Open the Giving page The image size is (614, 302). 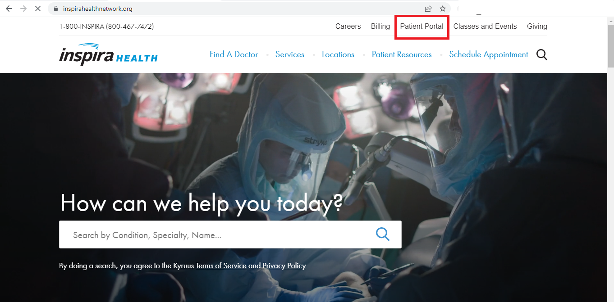pyautogui.click(x=536, y=27)
